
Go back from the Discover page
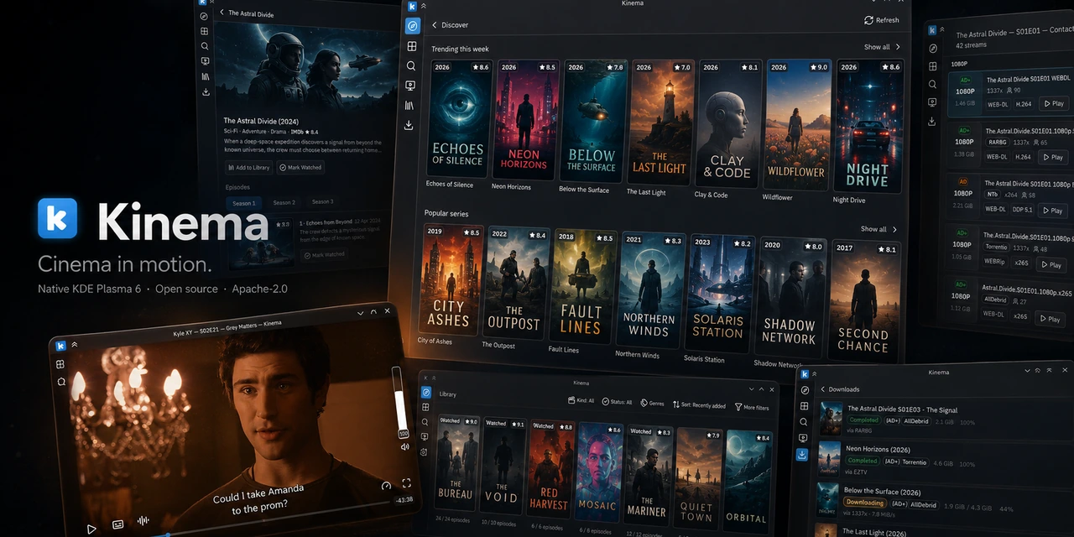tap(435, 25)
